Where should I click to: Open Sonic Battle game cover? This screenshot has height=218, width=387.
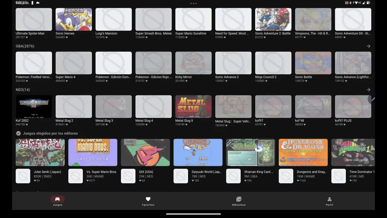313,63
